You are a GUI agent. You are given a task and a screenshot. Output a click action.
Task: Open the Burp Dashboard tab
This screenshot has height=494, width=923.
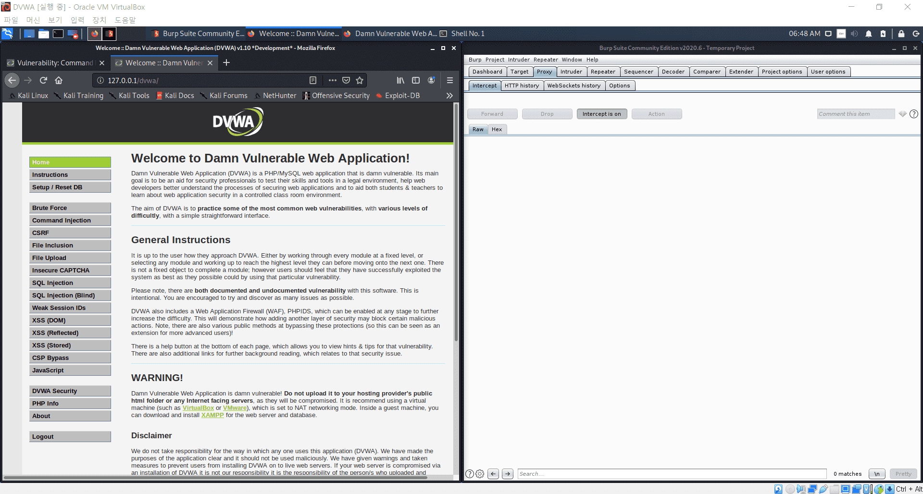pos(487,72)
